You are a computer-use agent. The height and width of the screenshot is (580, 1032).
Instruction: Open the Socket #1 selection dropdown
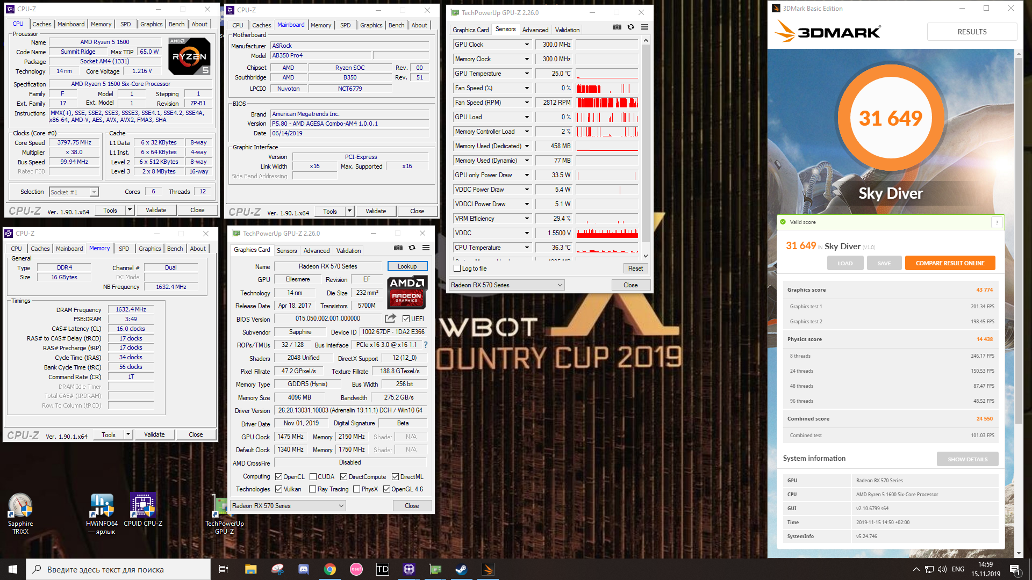(74, 192)
